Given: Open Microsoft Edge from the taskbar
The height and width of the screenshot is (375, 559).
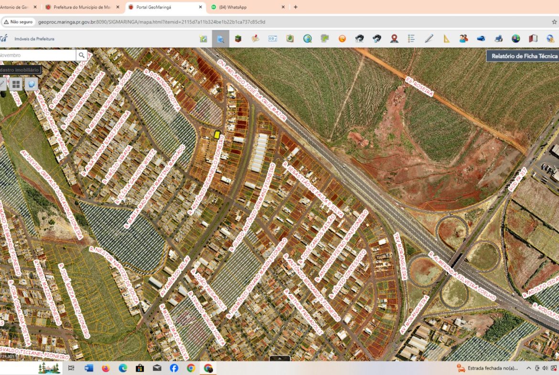Looking at the screenshot, I should coord(123,368).
